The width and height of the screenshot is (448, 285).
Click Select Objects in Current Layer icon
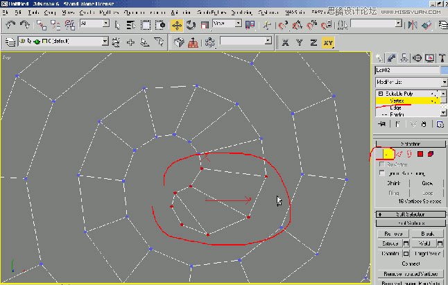click(x=145, y=42)
